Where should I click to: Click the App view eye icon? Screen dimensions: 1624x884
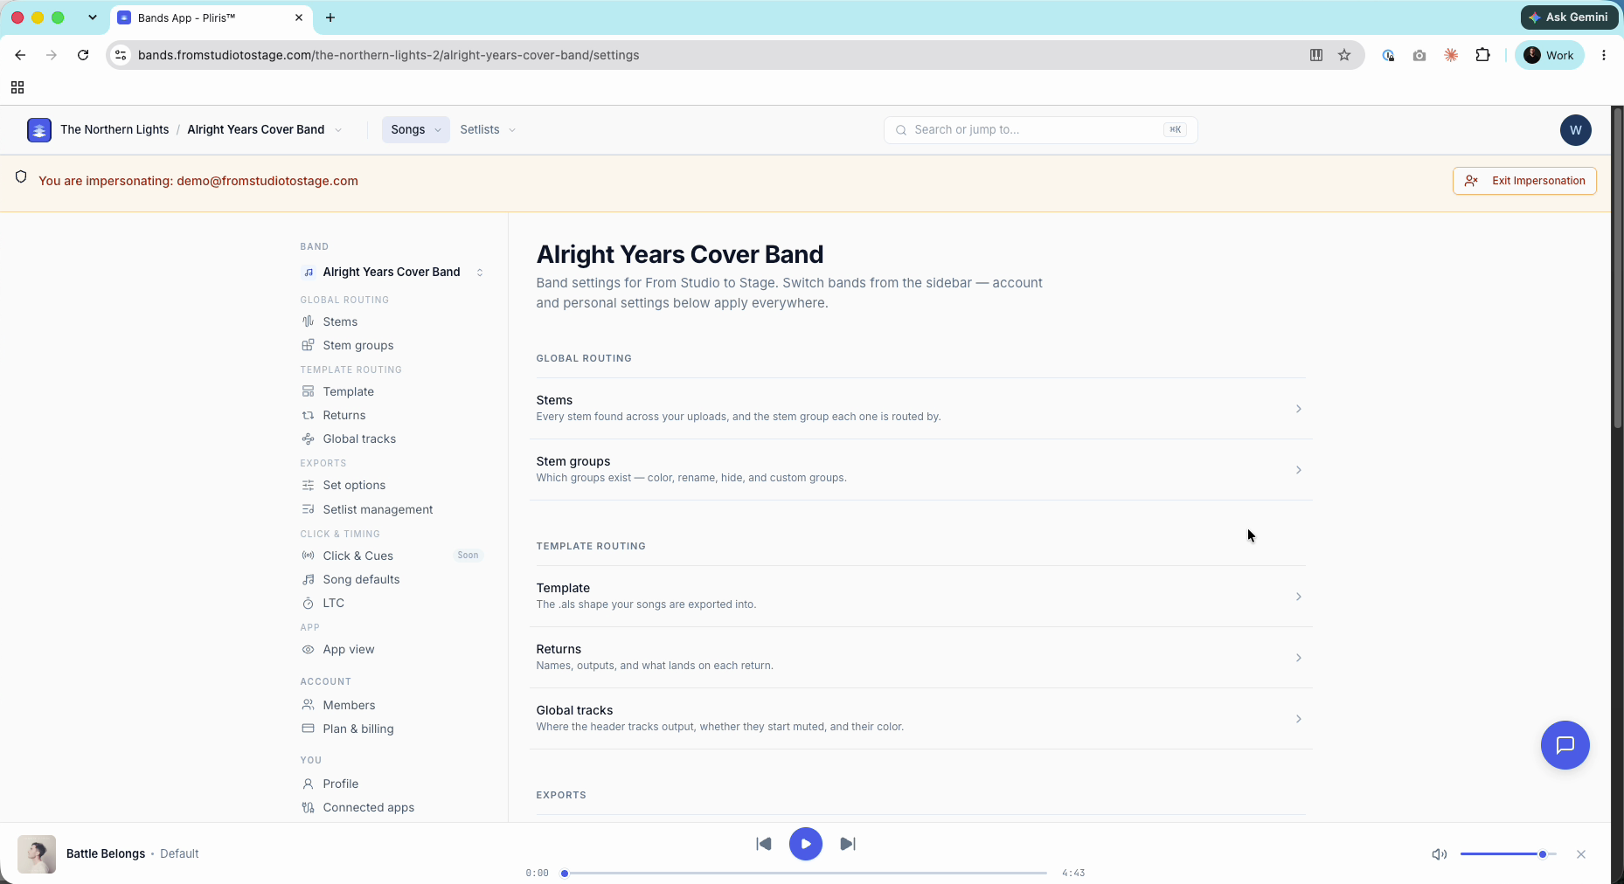pos(308,649)
